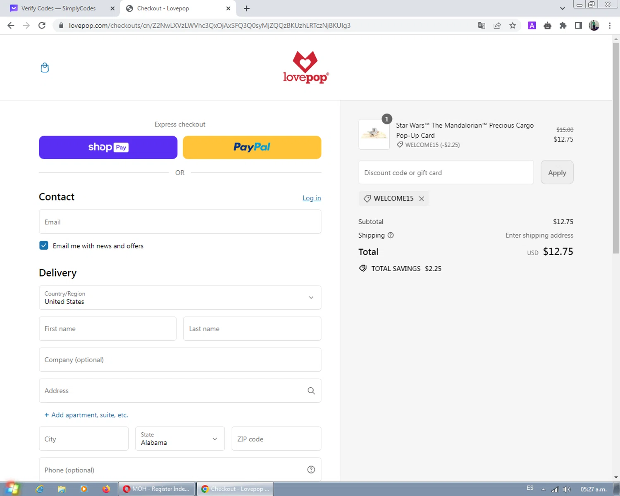620x496 pixels.
Task: Go forward in browser history
Action: [26, 26]
